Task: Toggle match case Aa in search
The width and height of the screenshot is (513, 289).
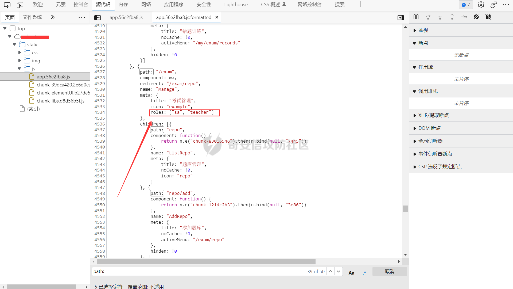Action: [x=351, y=273]
